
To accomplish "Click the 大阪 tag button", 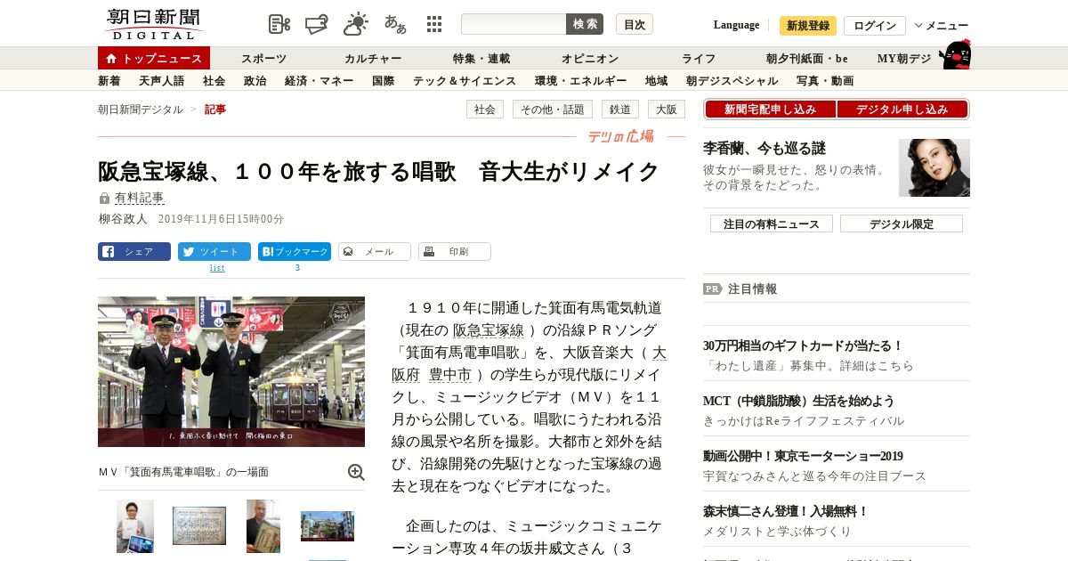I will 667,110.
